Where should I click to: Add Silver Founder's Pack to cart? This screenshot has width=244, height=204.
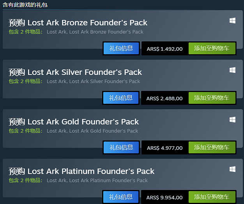coord(212,98)
